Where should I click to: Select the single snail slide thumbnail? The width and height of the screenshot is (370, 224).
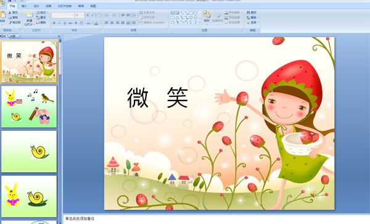(x=29, y=152)
